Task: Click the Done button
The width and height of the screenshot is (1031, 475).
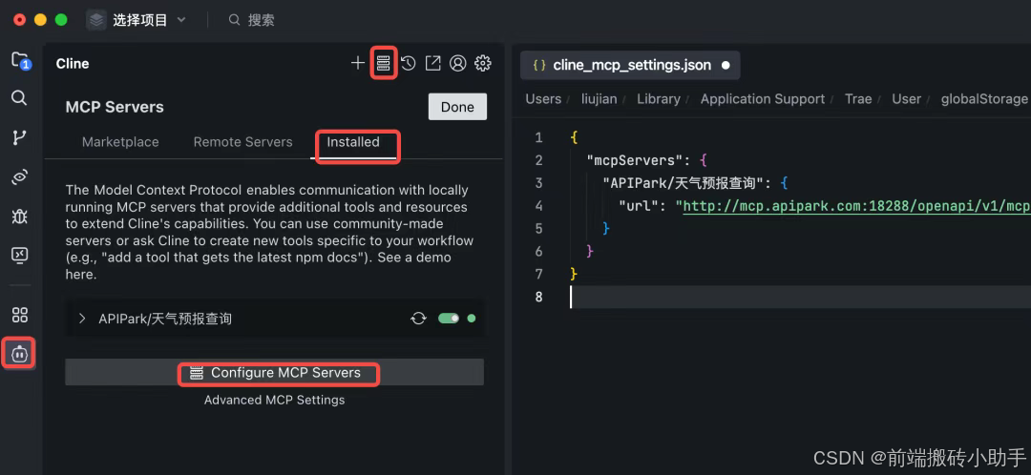Action: coord(457,107)
